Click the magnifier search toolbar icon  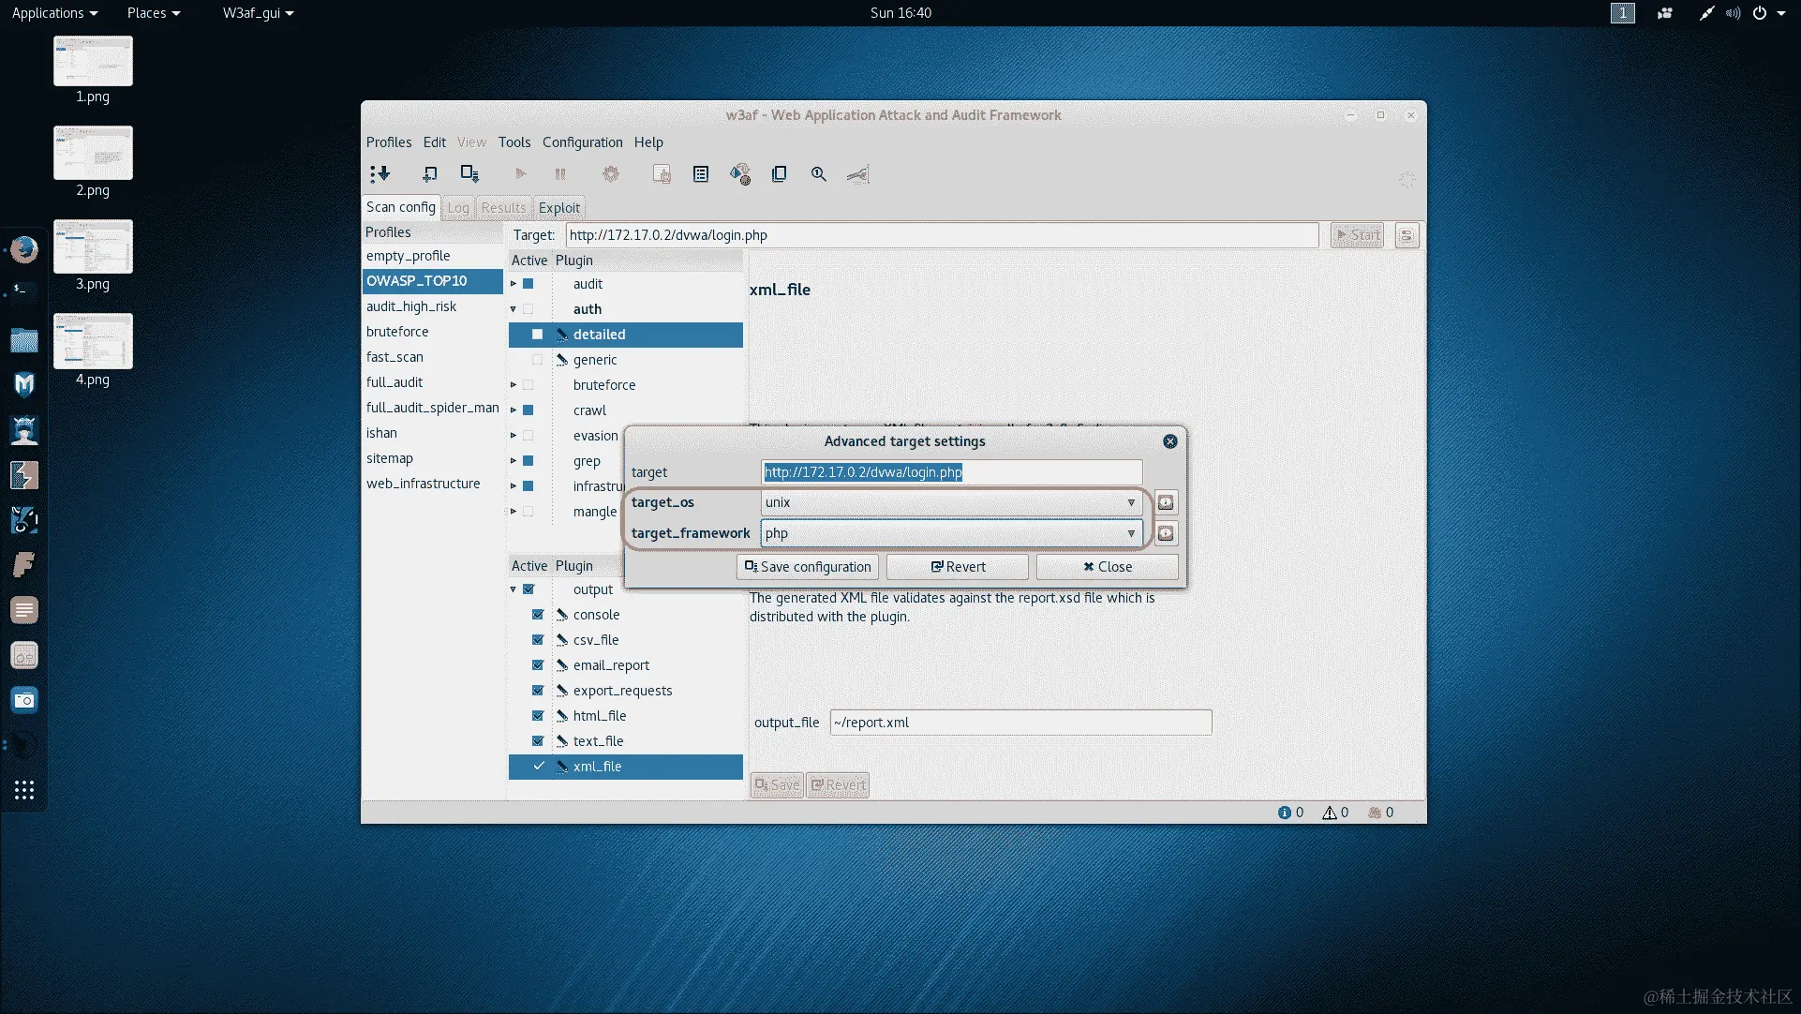tap(819, 174)
